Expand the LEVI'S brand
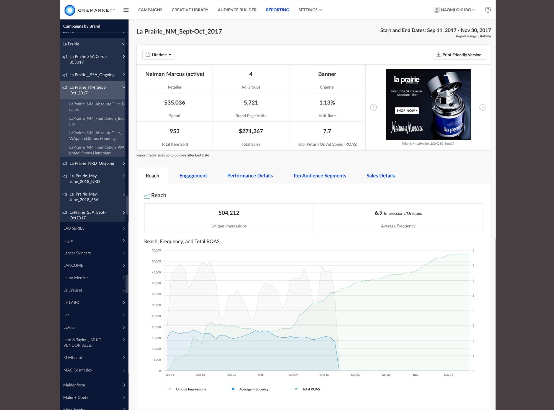The image size is (554, 410). 124,327
